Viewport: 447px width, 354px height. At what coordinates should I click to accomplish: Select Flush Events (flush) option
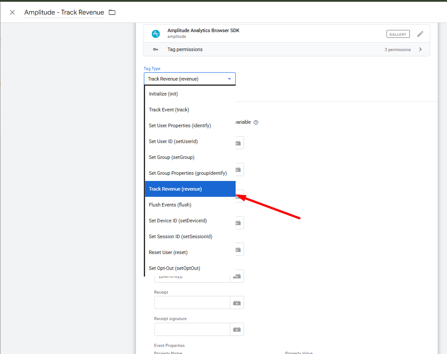tap(170, 205)
